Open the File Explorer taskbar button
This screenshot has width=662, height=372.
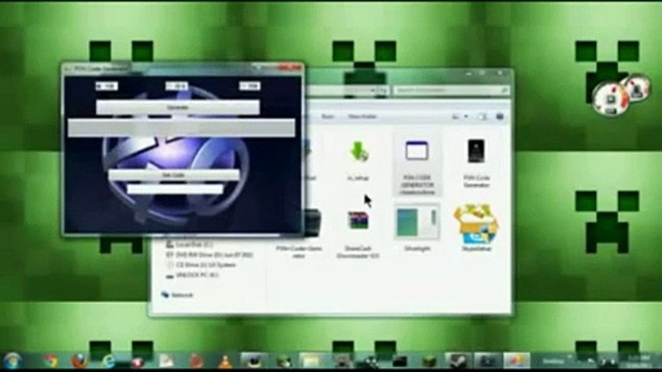[311, 361]
